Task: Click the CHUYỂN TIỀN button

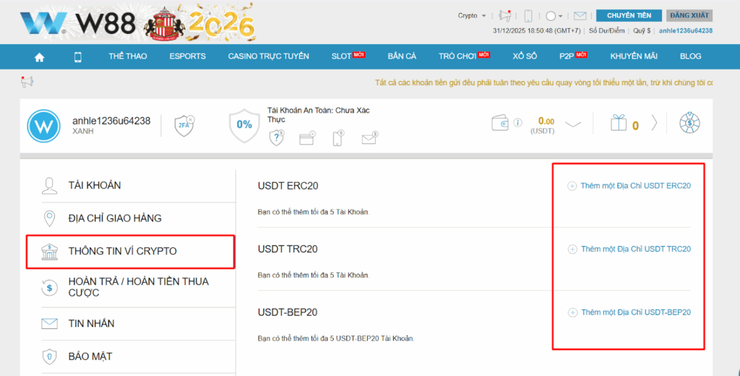Action: click(629, 15)
